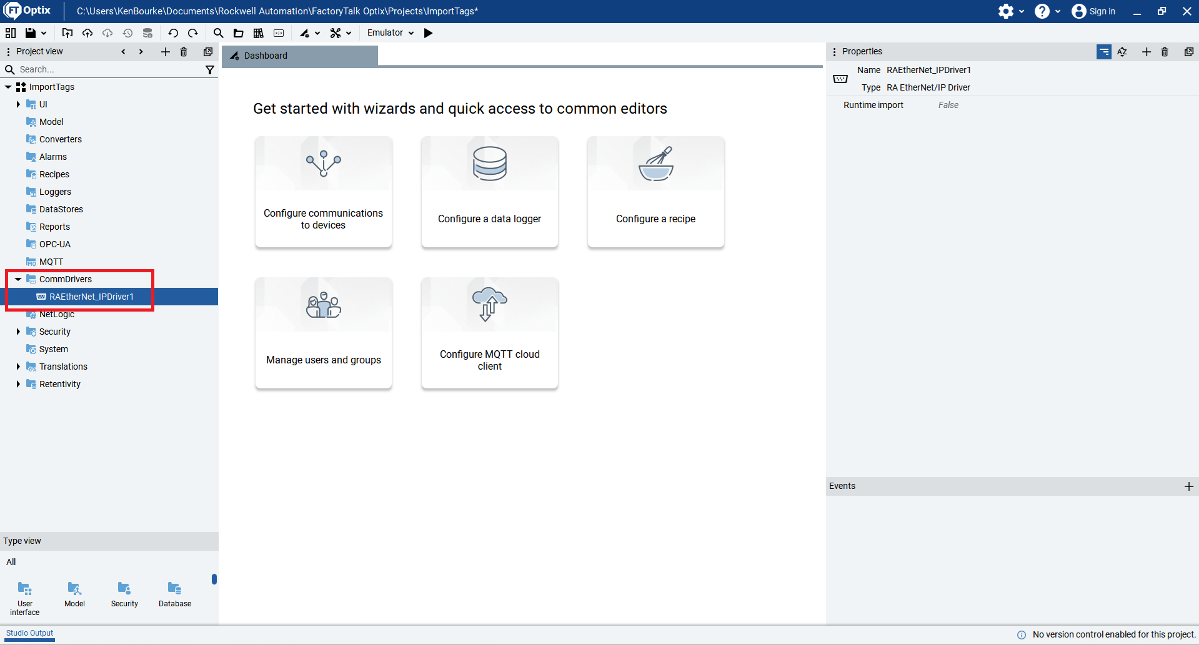Toggle grouped properties view icon
The image size is (1199, 645).
point(1104,52)
